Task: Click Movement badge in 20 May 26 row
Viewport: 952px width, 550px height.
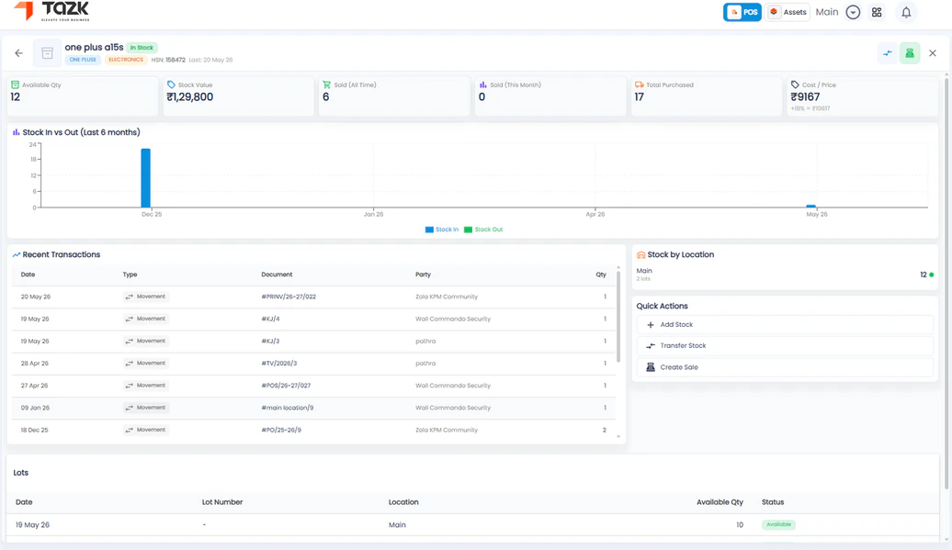Action: pos(146,297)
